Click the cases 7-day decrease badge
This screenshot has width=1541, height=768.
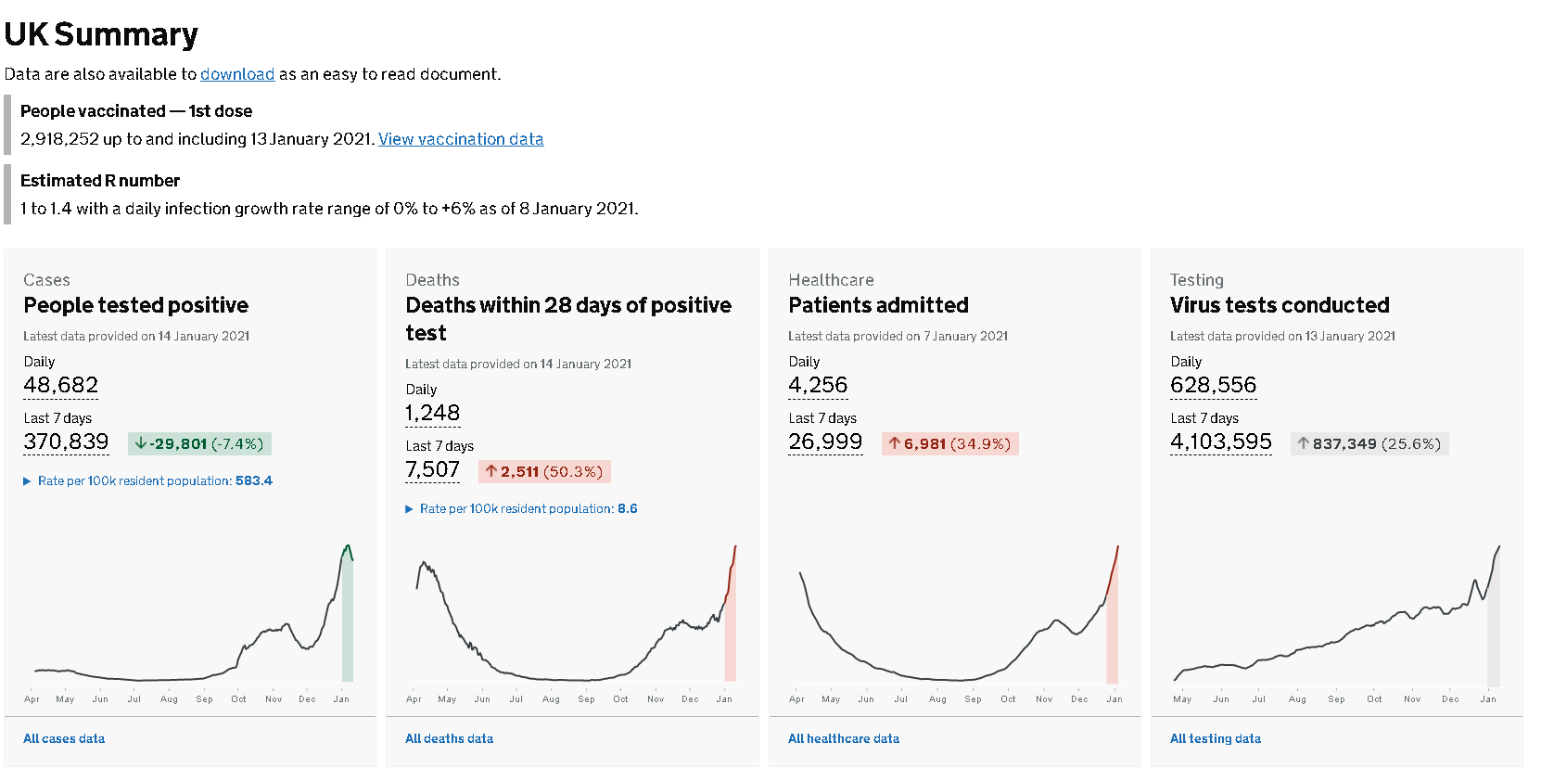tap(199, 443)
